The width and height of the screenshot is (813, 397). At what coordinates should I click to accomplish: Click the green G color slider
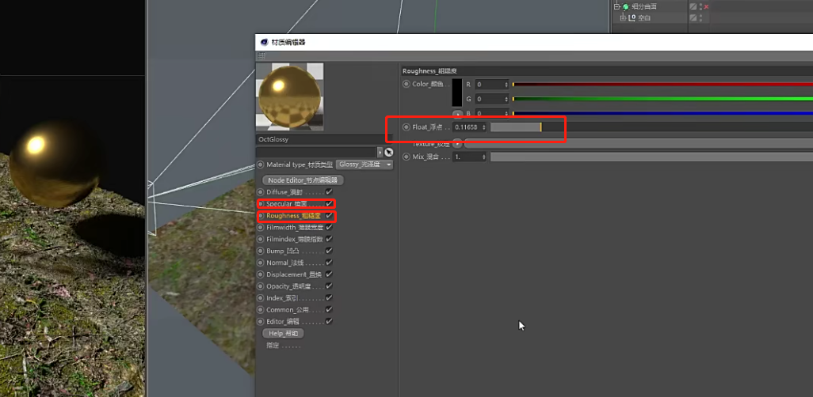[x=662, y=98]
